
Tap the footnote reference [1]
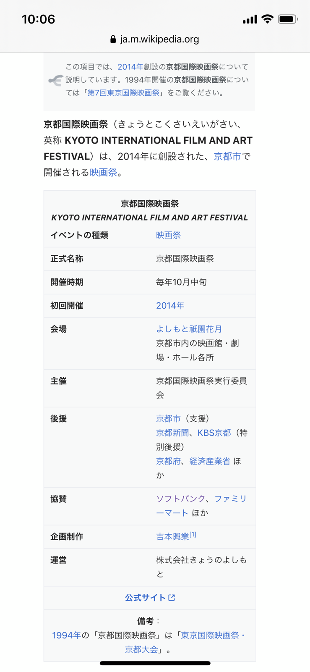(193, 534)
